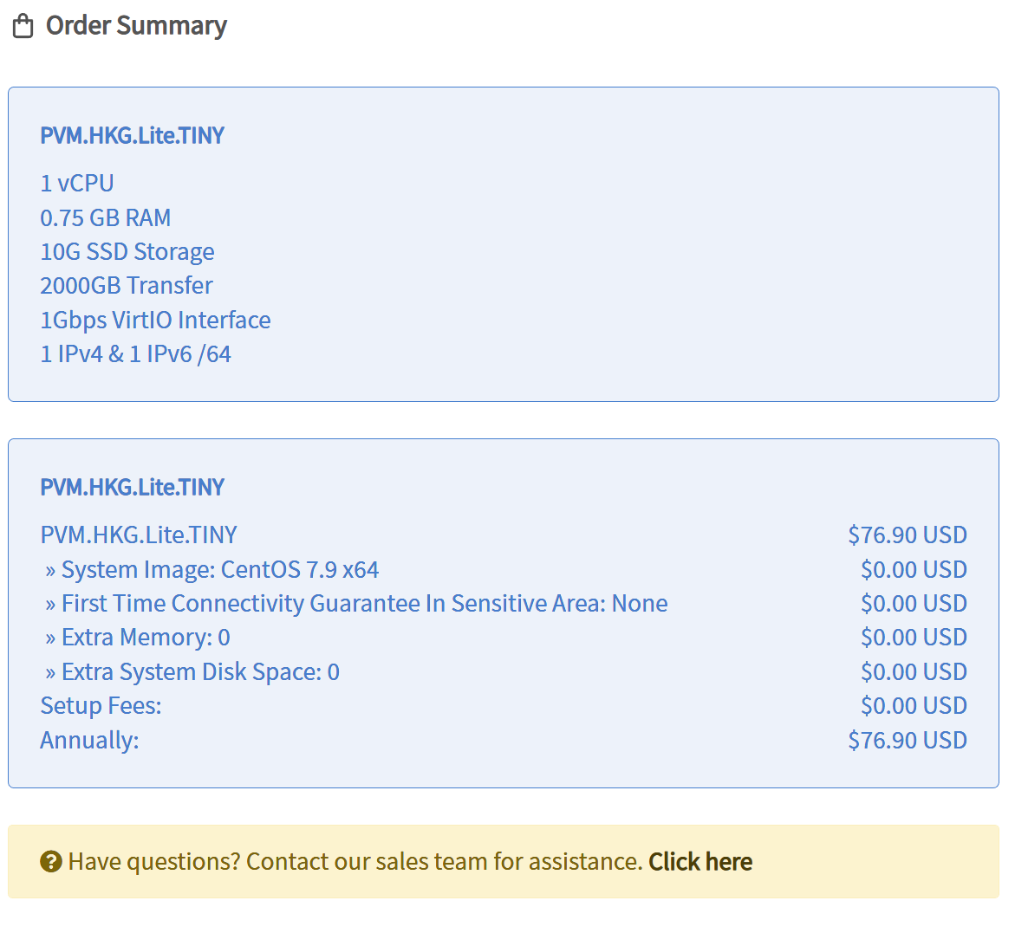1015x946 pixels.
Task: Click the '0.75 GB RAM' specification line
Action: tap(106, 217)
